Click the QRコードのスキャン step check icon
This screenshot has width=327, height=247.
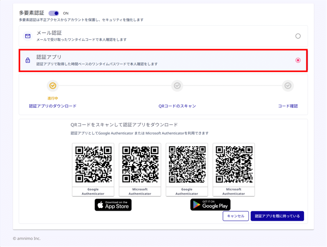coord(177,86)
